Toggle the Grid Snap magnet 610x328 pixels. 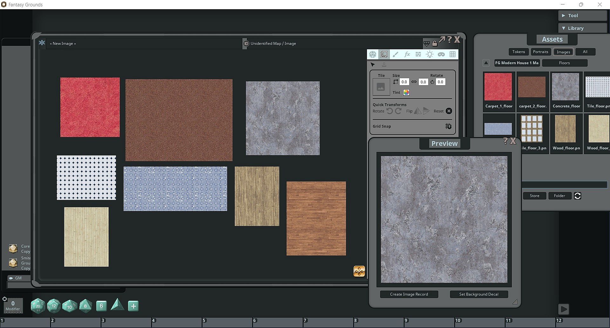(x=448, y=126)
